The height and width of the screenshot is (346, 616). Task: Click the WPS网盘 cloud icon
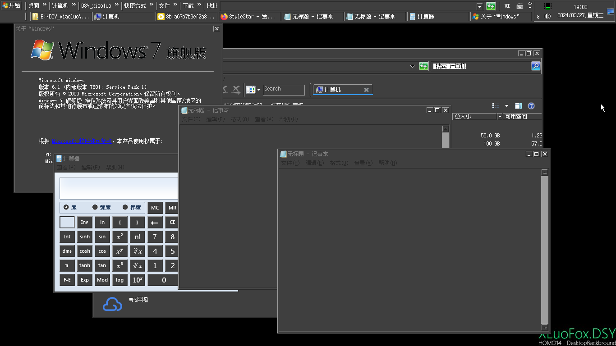(x=112, y=305)
